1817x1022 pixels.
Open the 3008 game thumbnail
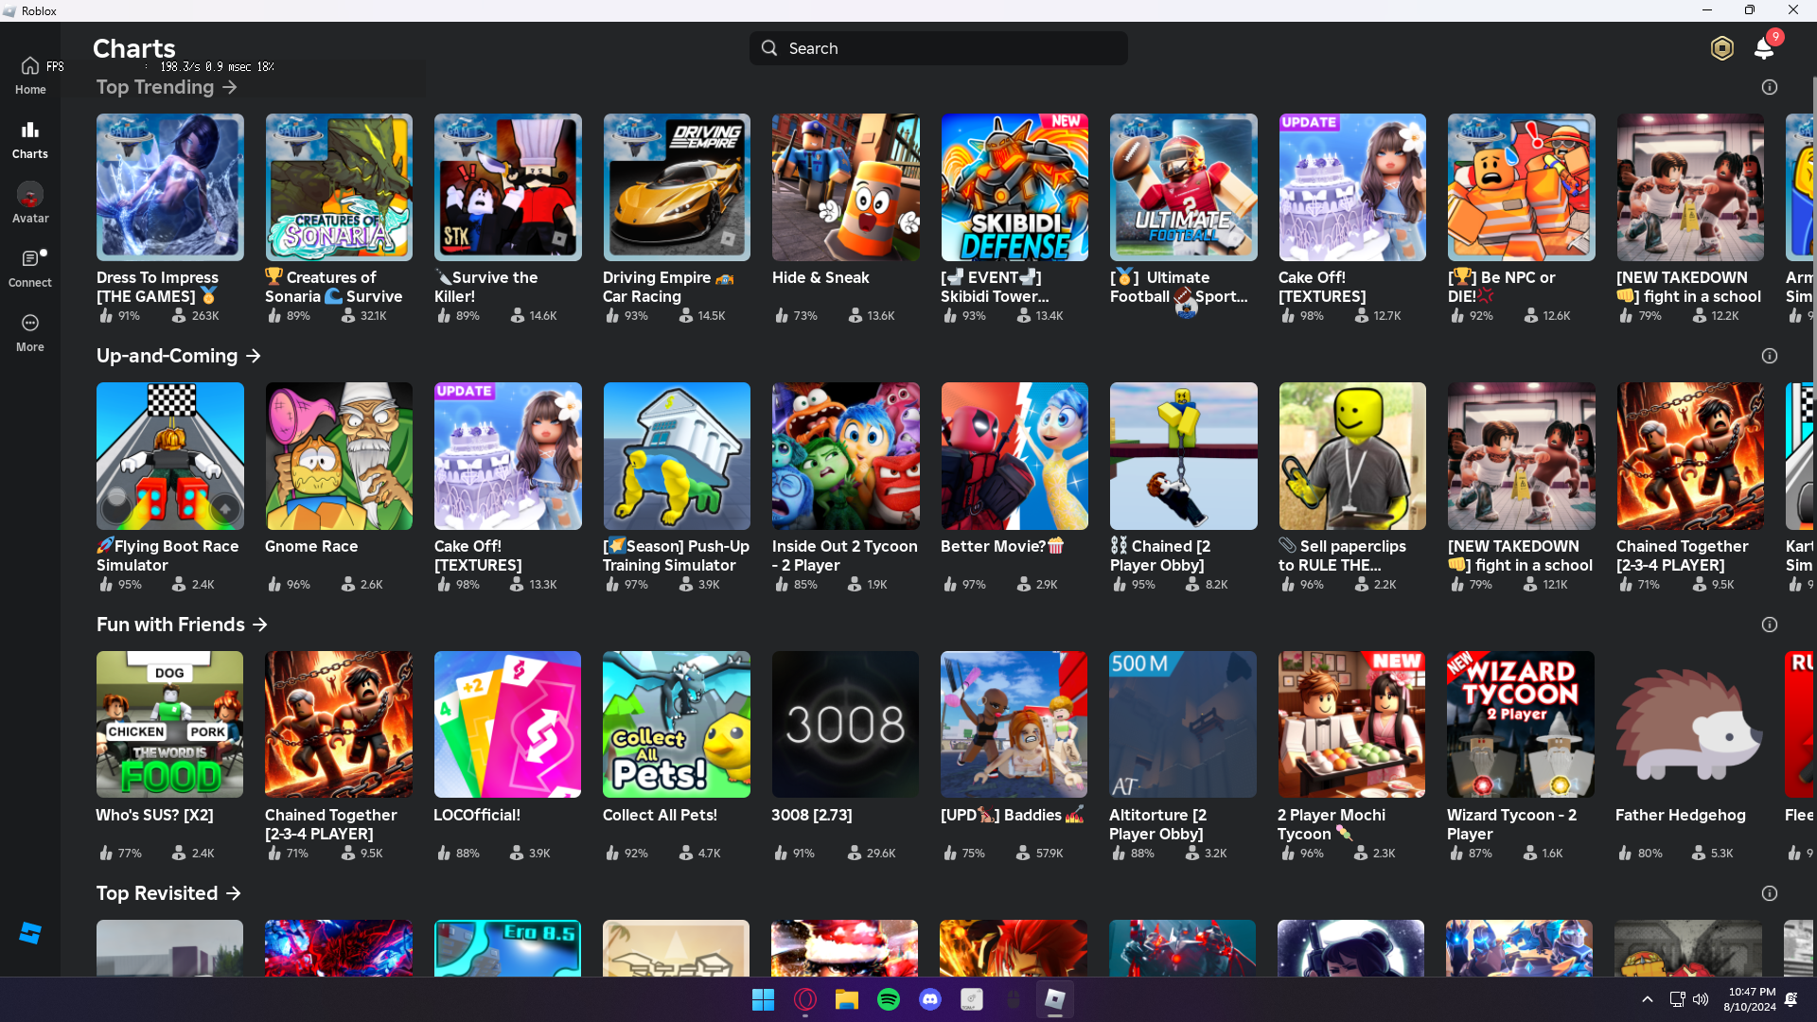click(845, 725)
